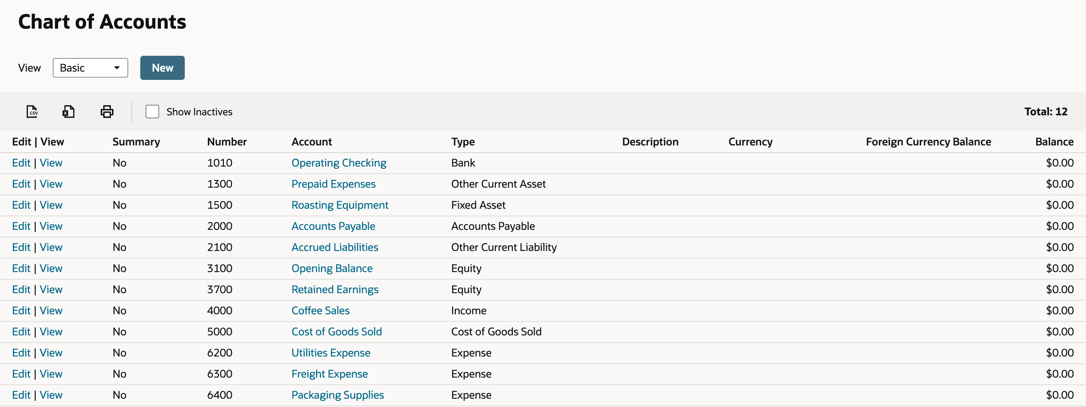Select the Fixed Asset type cell

point(478,205)
